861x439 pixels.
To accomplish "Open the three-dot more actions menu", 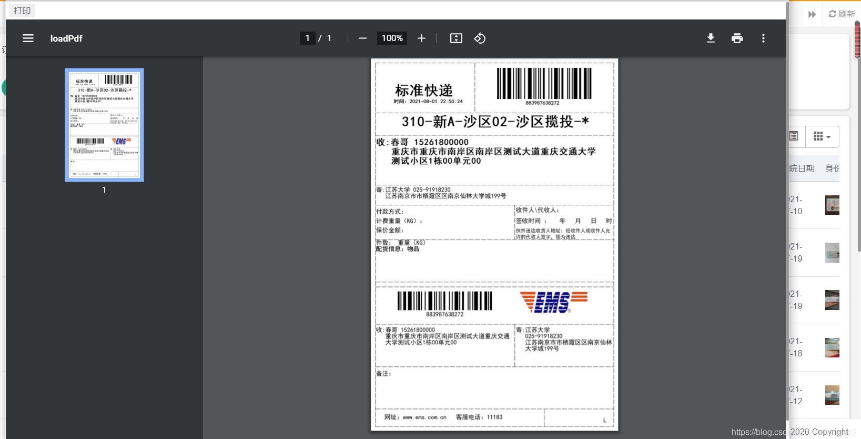I will 763,38.
